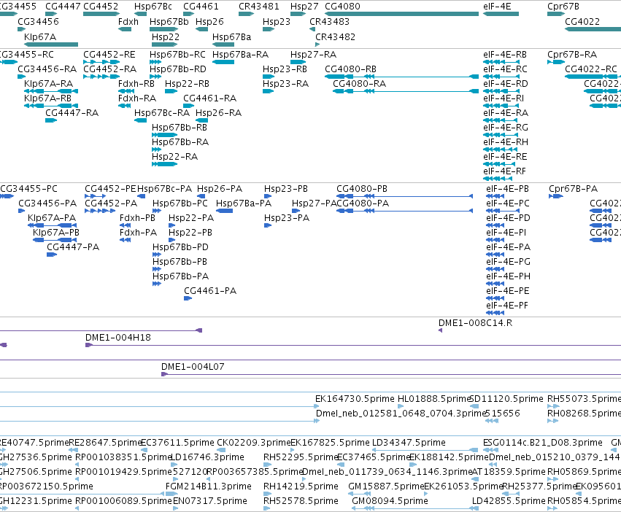Select EST RH14219.5prime
The height and width of the screenshot is (512, 621).
[301, 486]
